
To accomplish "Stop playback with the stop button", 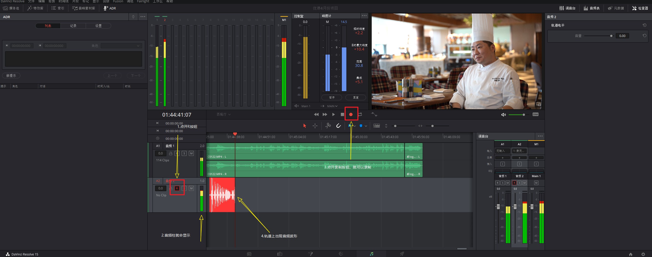I will 342,115.
